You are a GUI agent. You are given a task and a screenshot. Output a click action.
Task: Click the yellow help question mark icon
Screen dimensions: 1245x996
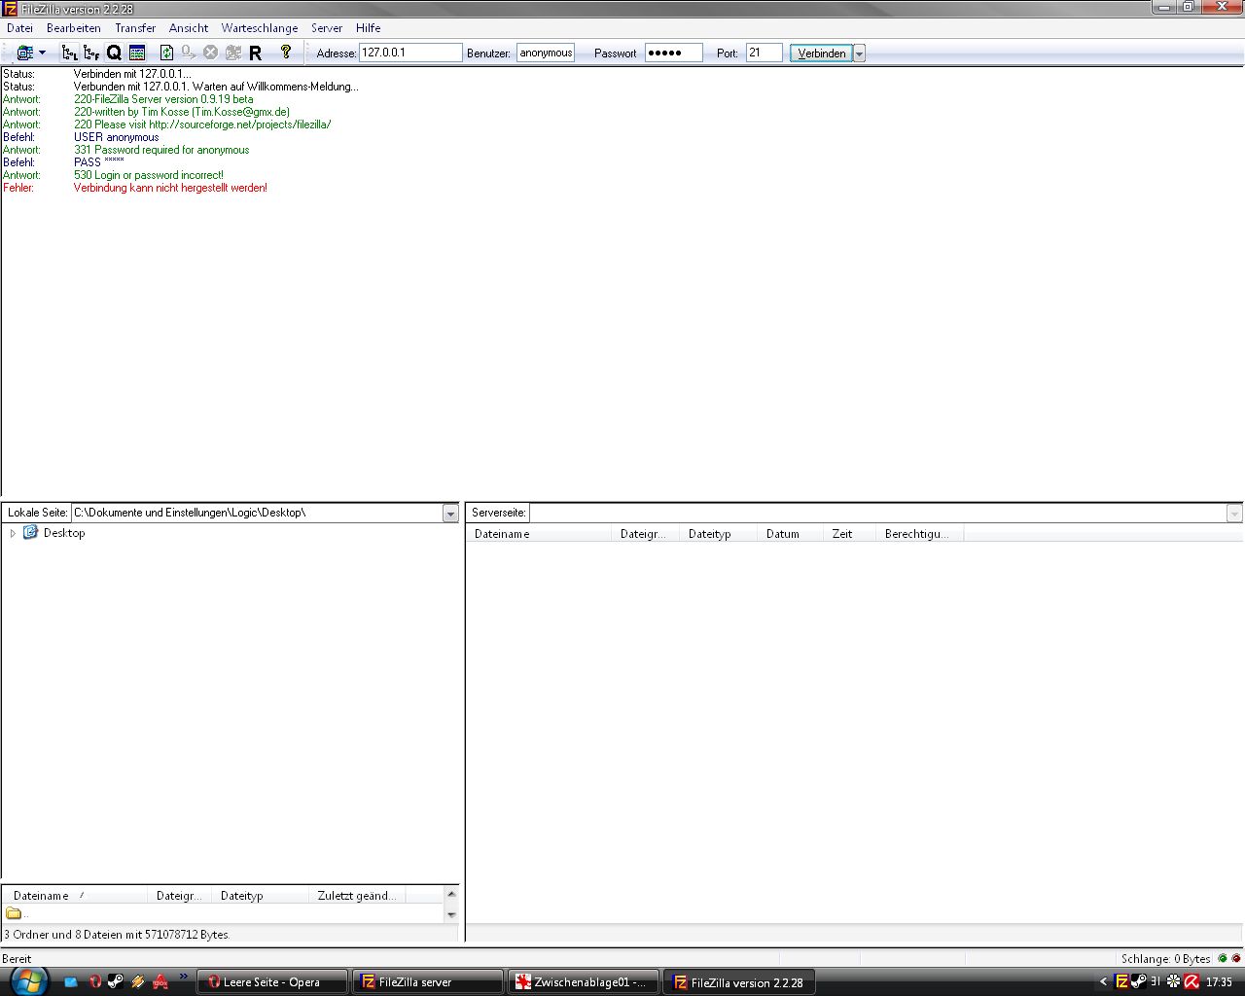coord(286,53)
